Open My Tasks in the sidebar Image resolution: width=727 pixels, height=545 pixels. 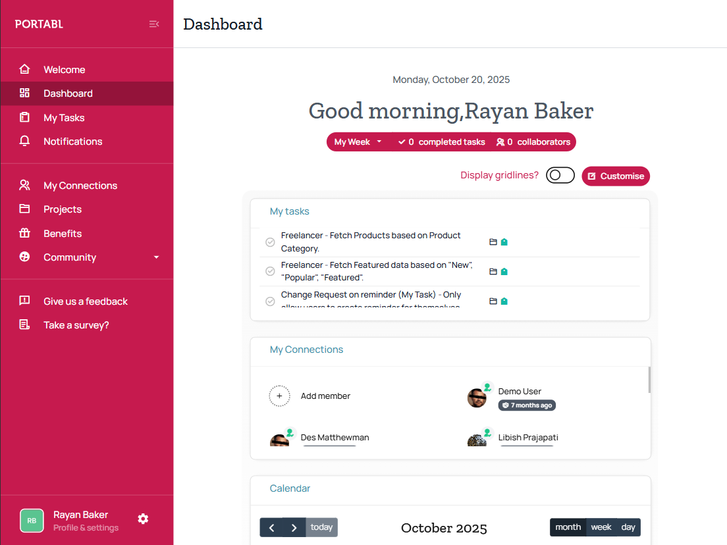pos(64,118)
